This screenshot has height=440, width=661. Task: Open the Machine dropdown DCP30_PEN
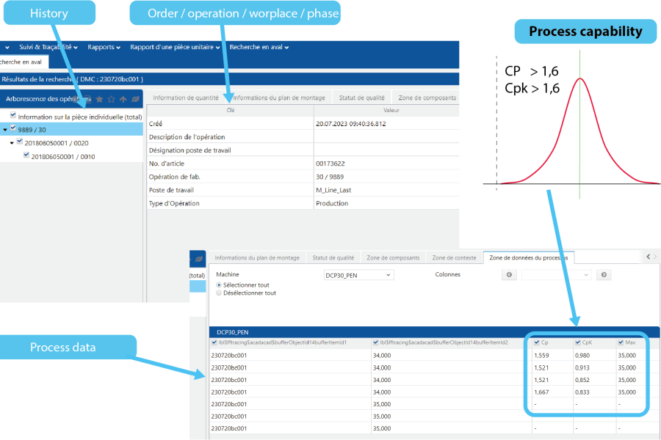359,275
